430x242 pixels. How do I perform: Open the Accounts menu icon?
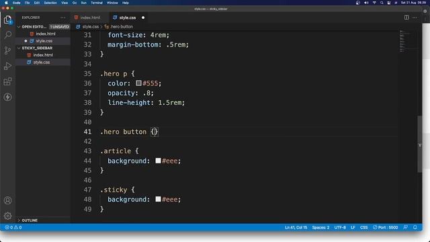tap(7, 200)
